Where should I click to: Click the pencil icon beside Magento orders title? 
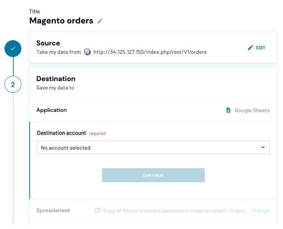[100, 21]
